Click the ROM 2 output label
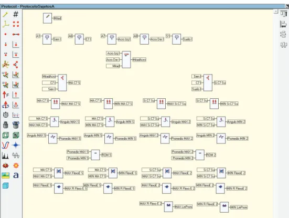289x218 pixels. coord(211,155)
